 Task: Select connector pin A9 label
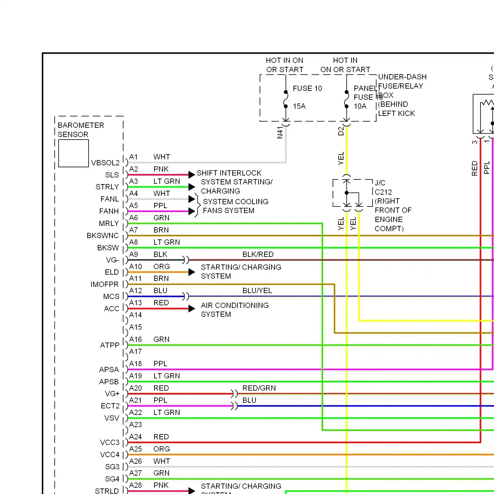pos(134,255)
